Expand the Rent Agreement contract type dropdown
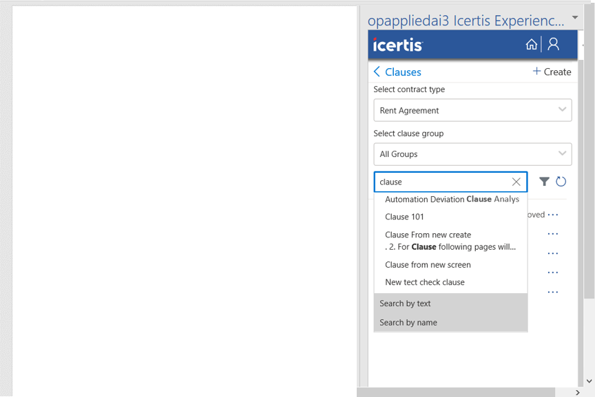The width and height of the screenshot is (595, 397). [x=562, y=110]
